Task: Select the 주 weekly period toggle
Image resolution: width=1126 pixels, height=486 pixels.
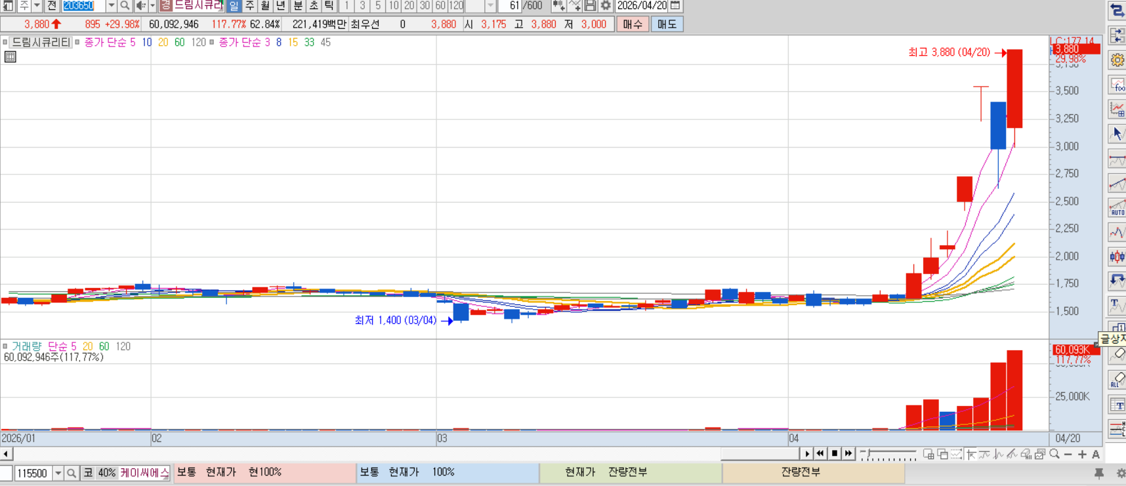Action: [250, 6]
